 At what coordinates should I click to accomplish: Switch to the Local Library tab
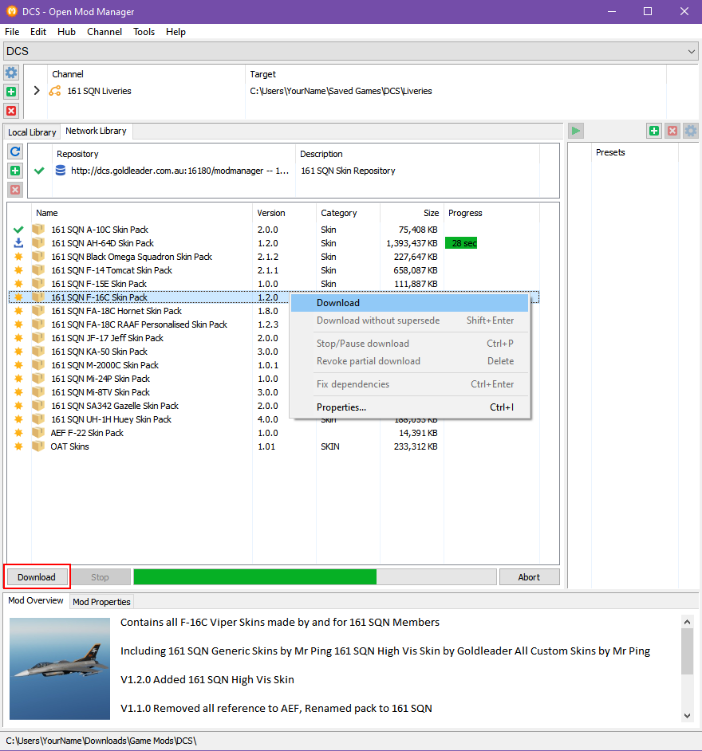pyautogui.click(x=31, y=132)
